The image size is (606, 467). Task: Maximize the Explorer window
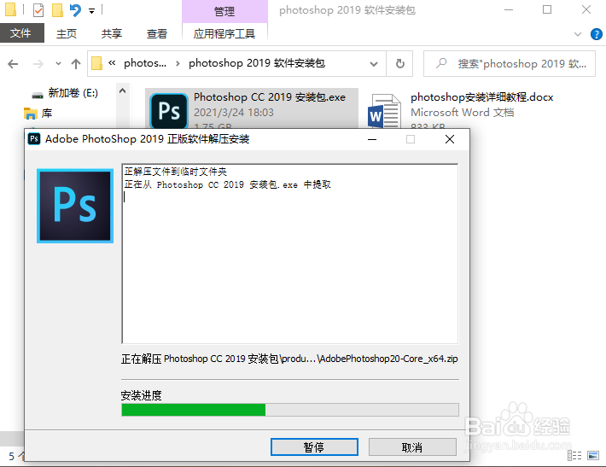pyautogui.click(x=547, y=9)
